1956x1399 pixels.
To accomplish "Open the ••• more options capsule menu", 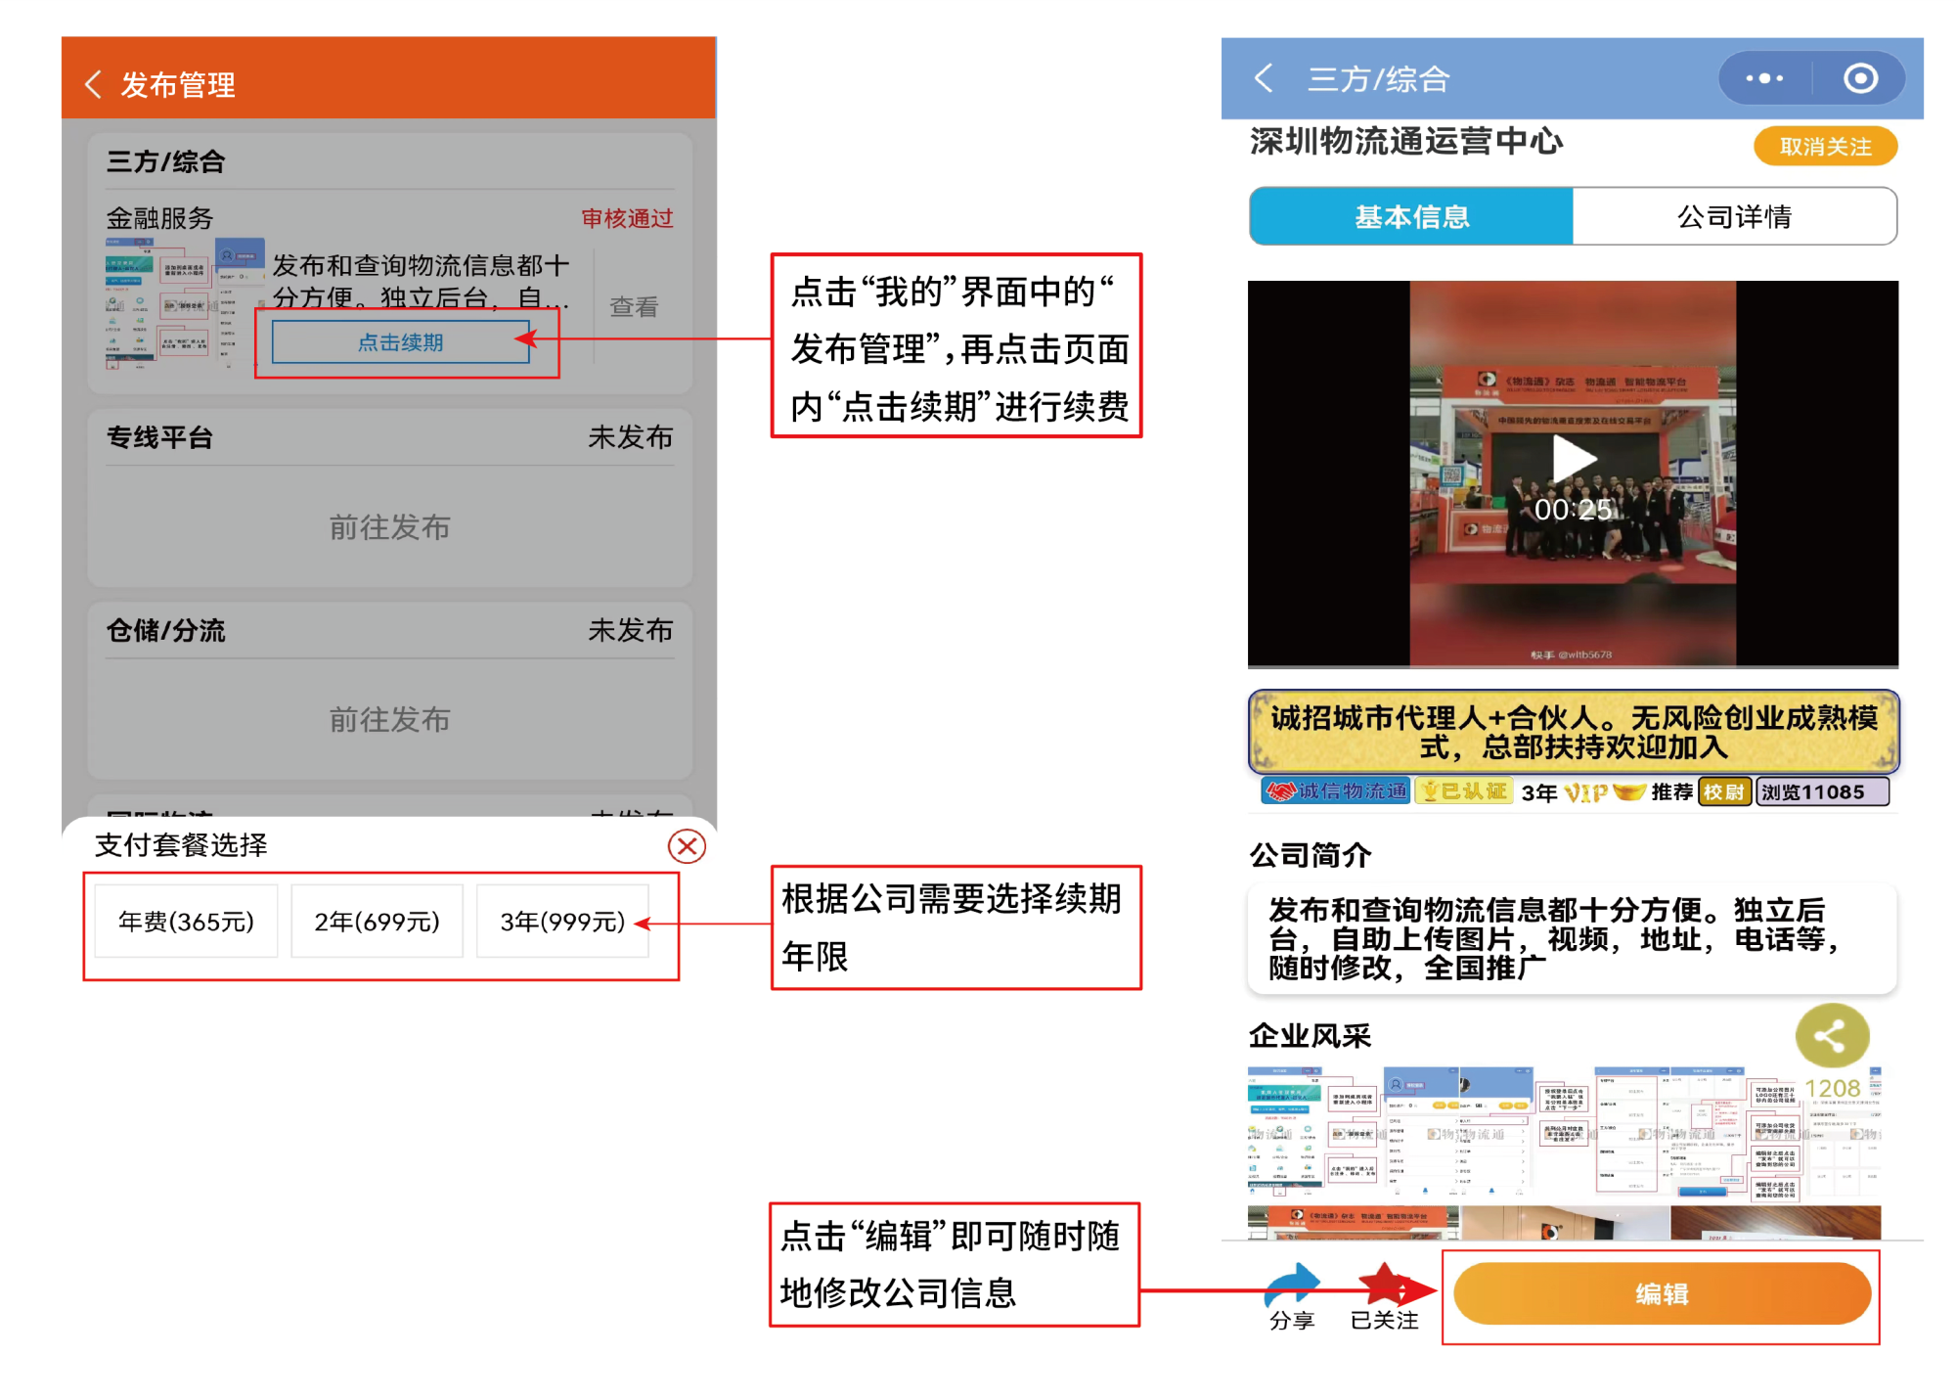I will click(x=1762, y=78).
